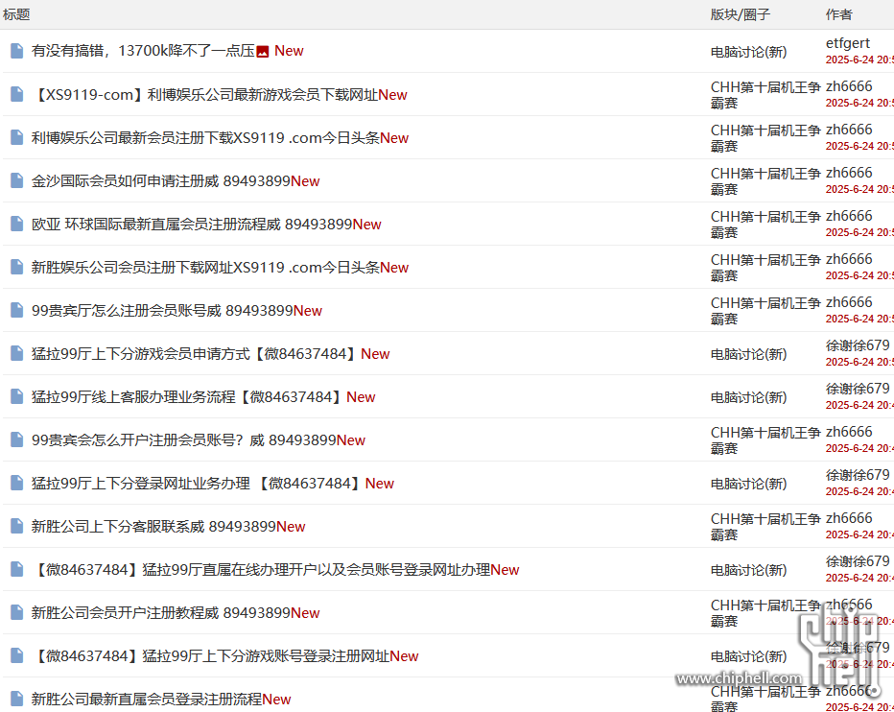The image size is (894, 712).
Task: Open thread 利博娱乐公司最新会员注册下载XS9119
Action: tap(205, 137)
